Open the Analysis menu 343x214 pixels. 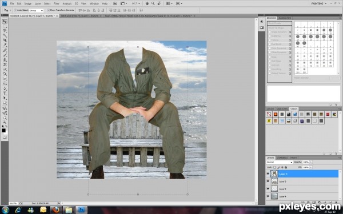click(x=67, y=4)
